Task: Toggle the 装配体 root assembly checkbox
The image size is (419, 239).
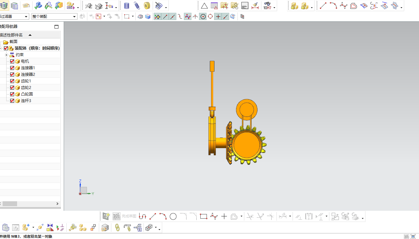Action: 6,48
